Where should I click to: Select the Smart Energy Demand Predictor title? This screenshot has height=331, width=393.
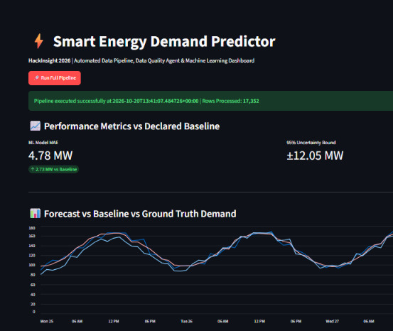click(x=164, y=41)
